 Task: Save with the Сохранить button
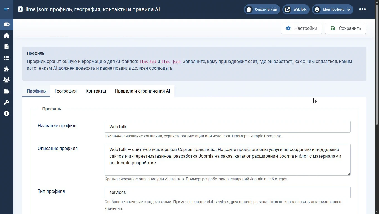346,28
